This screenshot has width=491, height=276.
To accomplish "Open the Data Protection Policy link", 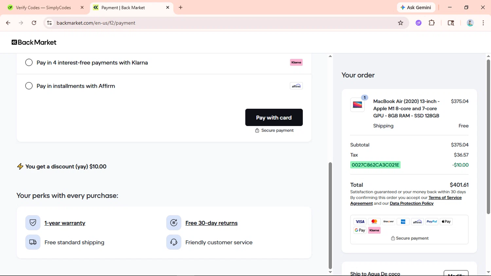I will pyautogui.click(x=411, y=203).
